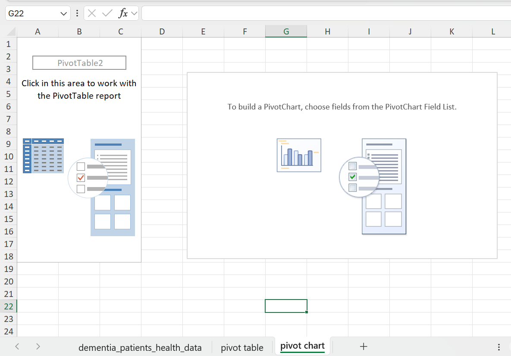Select row 12 header
Screen dimensions: 511x356
tap(9, 181)
